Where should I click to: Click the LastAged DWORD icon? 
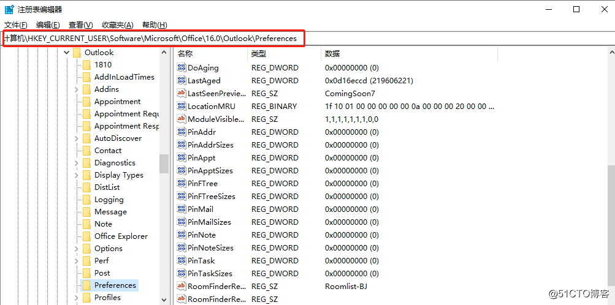click(x=181, y=81)
